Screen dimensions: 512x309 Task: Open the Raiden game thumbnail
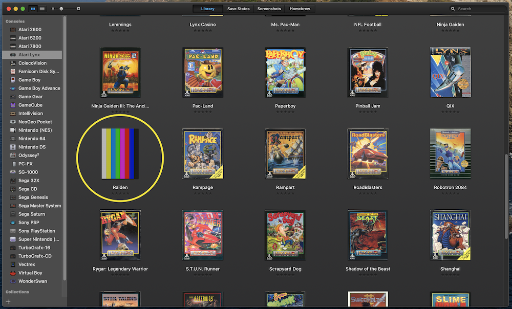pyautogui.click(x=120, y=153)
